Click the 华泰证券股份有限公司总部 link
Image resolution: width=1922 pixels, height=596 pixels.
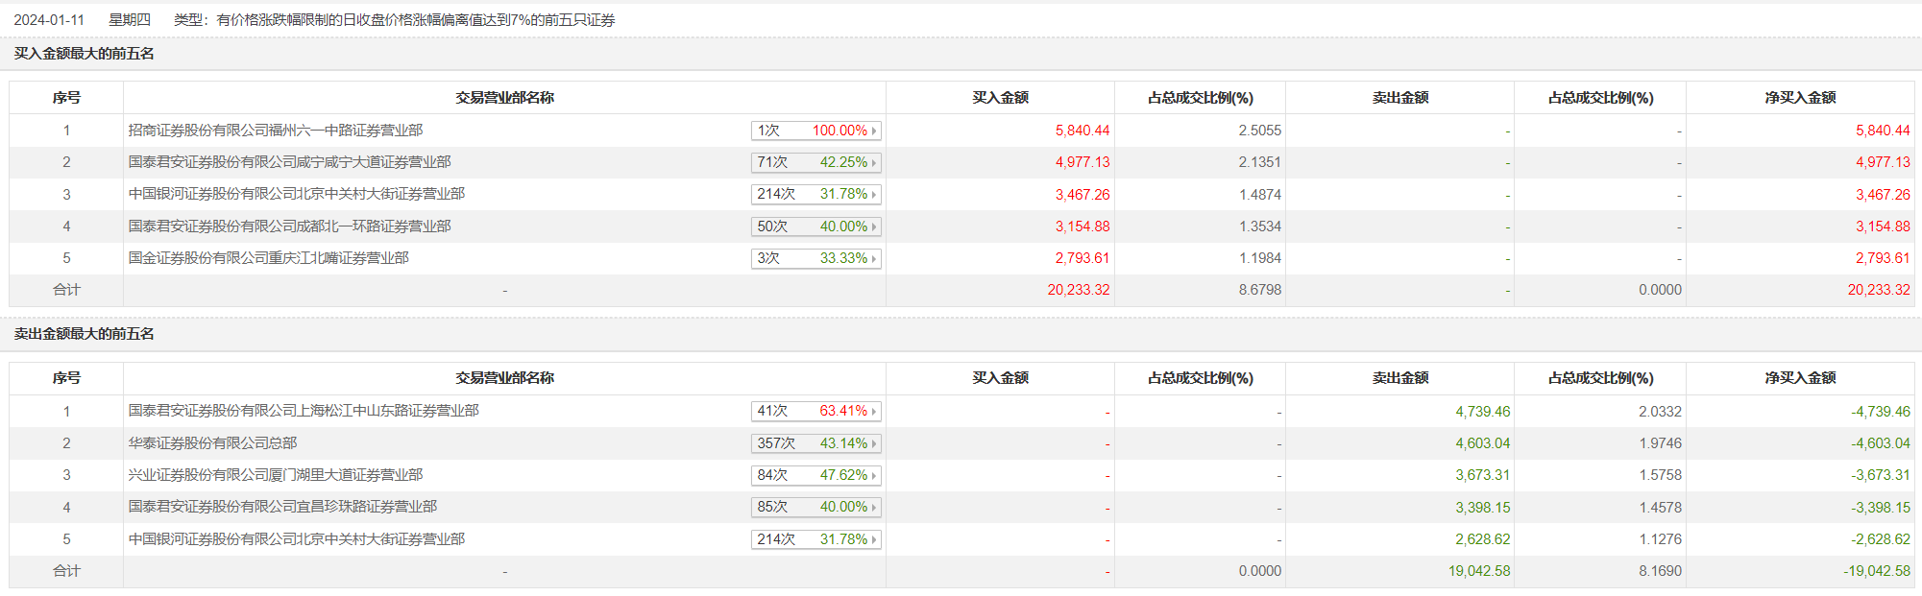(x=212, y=443)
